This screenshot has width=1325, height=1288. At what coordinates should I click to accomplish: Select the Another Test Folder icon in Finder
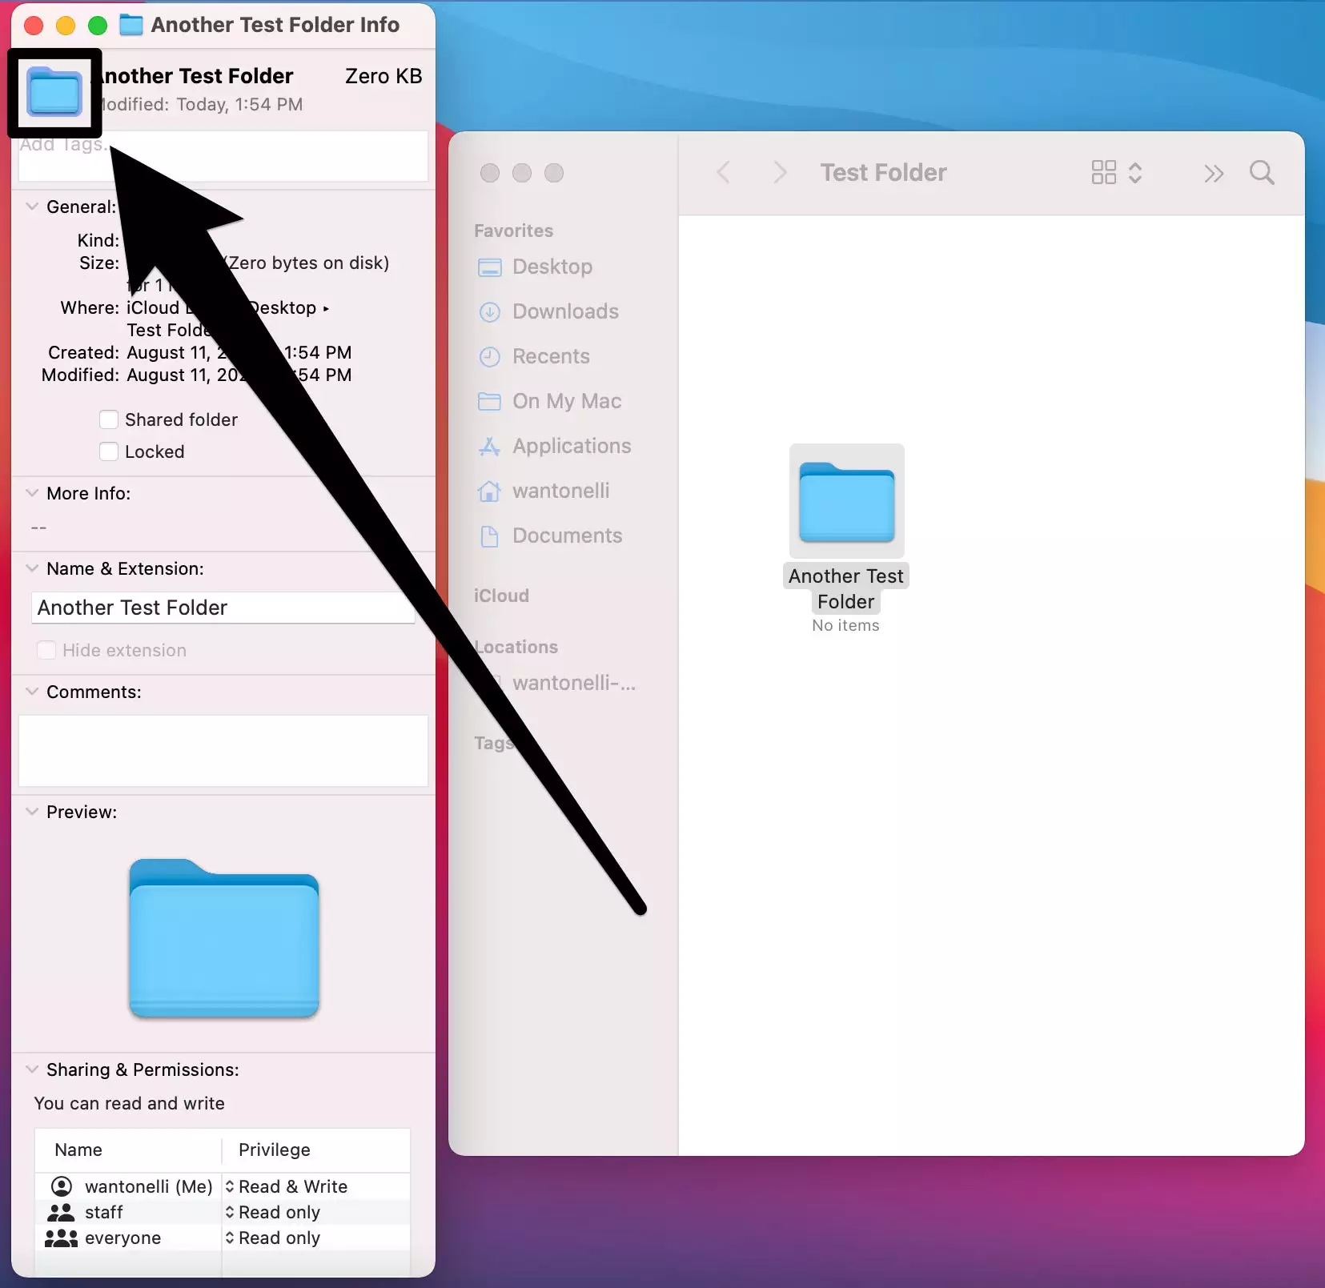click(x=846, y=502)
